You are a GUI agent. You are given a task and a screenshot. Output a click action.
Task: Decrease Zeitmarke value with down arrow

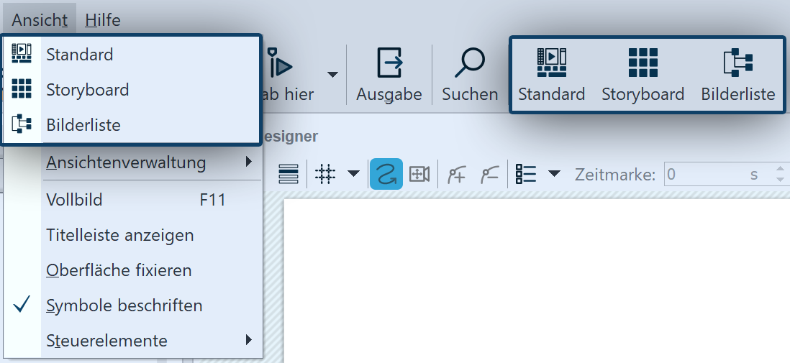pos(781,180)
